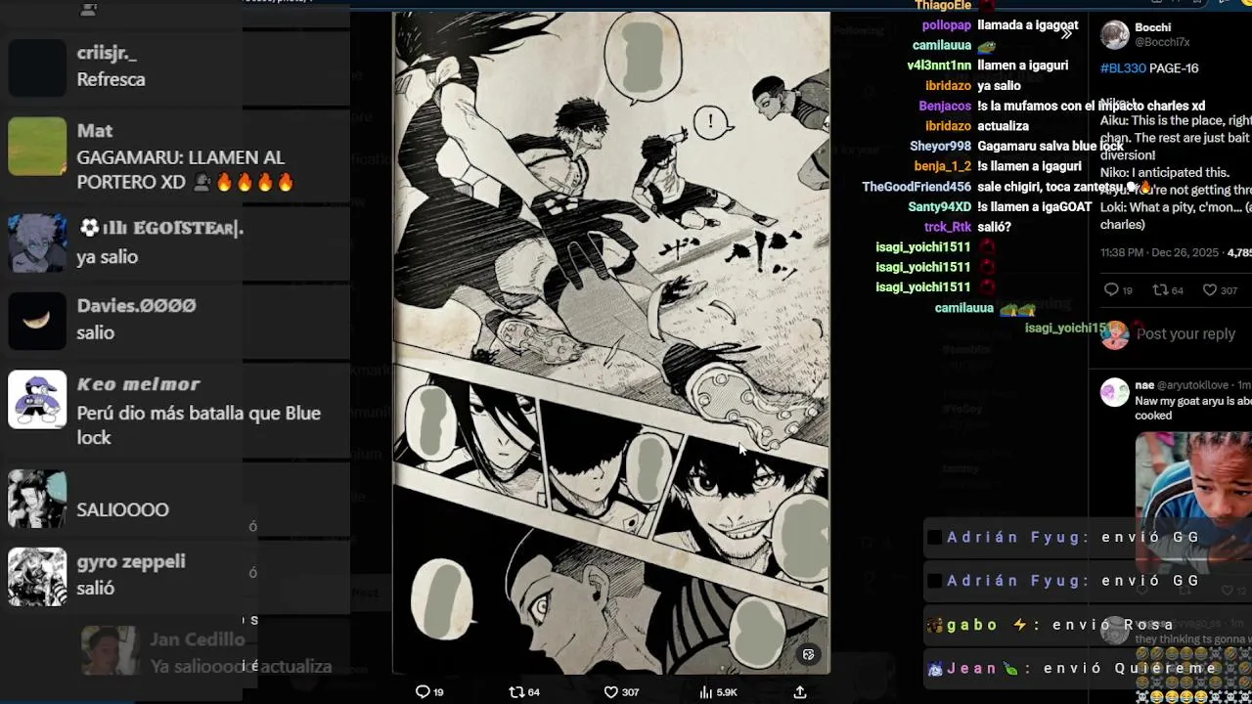Select username Benjacos in stream chat

coord(945,106)
